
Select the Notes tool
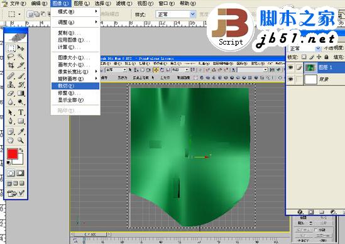(11, 131)
